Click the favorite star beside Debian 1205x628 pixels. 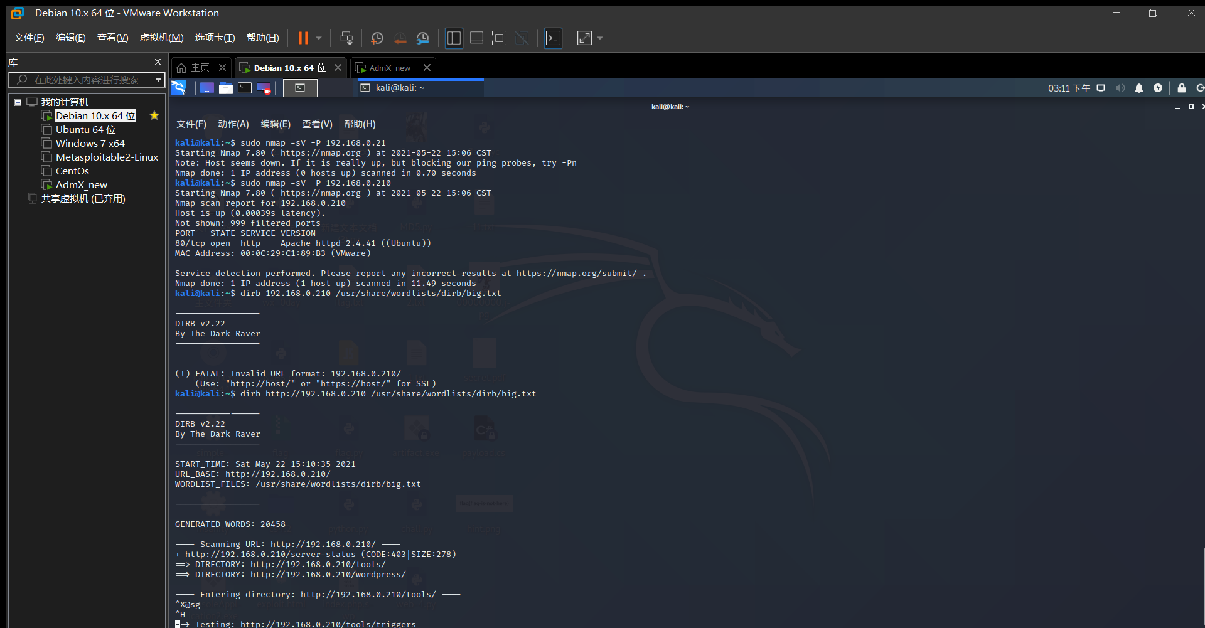pyautogui.click(x=154, y=115)
